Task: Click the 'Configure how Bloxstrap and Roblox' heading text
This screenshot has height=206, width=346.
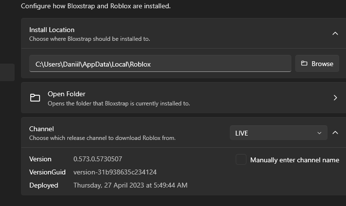Action: tap(96, 6)
